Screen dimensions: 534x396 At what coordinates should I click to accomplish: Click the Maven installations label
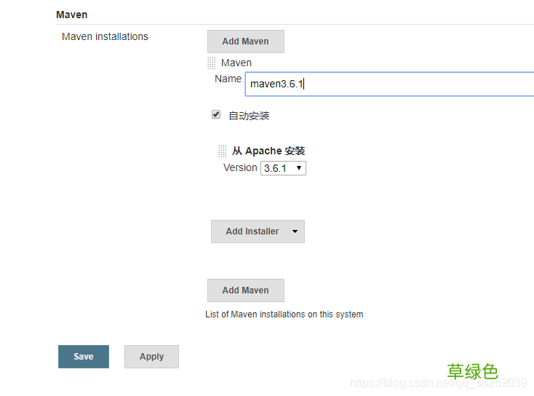pyautogui.click(x=105, y=36)
